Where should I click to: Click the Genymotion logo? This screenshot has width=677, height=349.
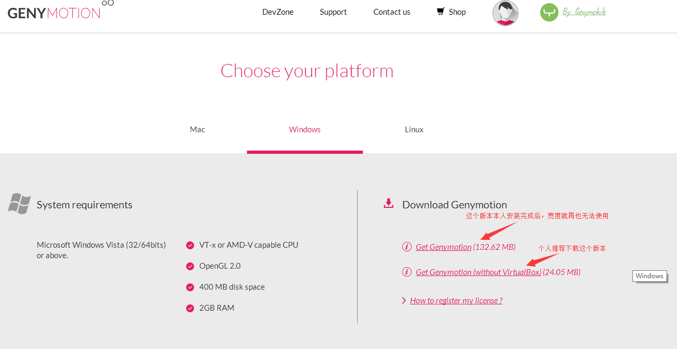[x=61, y=10]
